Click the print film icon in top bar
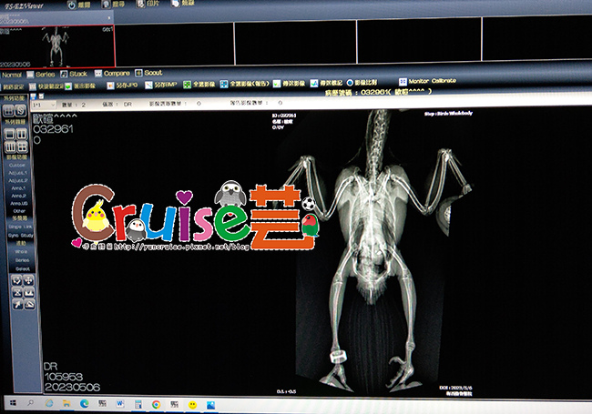592x414 pixels. coord(140,4)
